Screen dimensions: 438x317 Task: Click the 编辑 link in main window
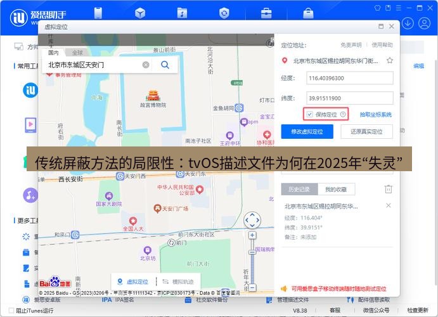(419, 66)
